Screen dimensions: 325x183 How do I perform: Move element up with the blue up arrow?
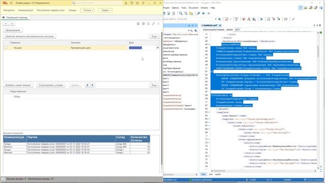tap(87, 85)
